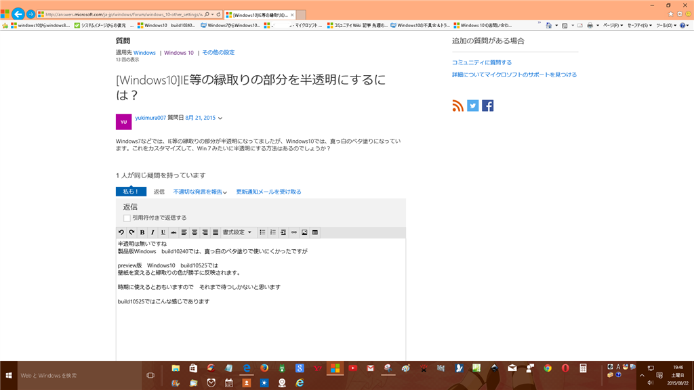Click the Undo icon in reply editor
This screenshot has height=390, width=694.
click(x=121, y=233)
